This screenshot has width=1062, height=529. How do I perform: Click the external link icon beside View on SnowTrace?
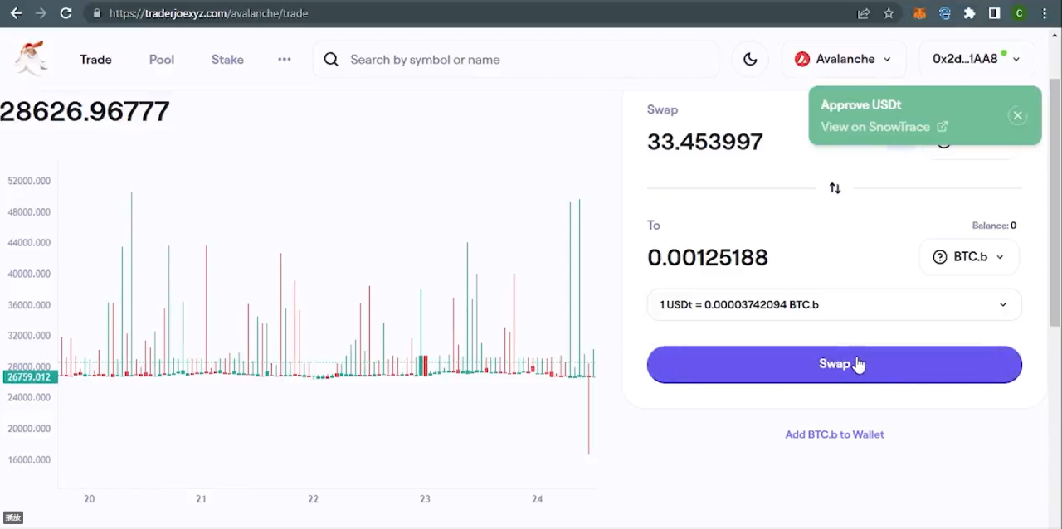pyautogui.click(x=943, y=127)
